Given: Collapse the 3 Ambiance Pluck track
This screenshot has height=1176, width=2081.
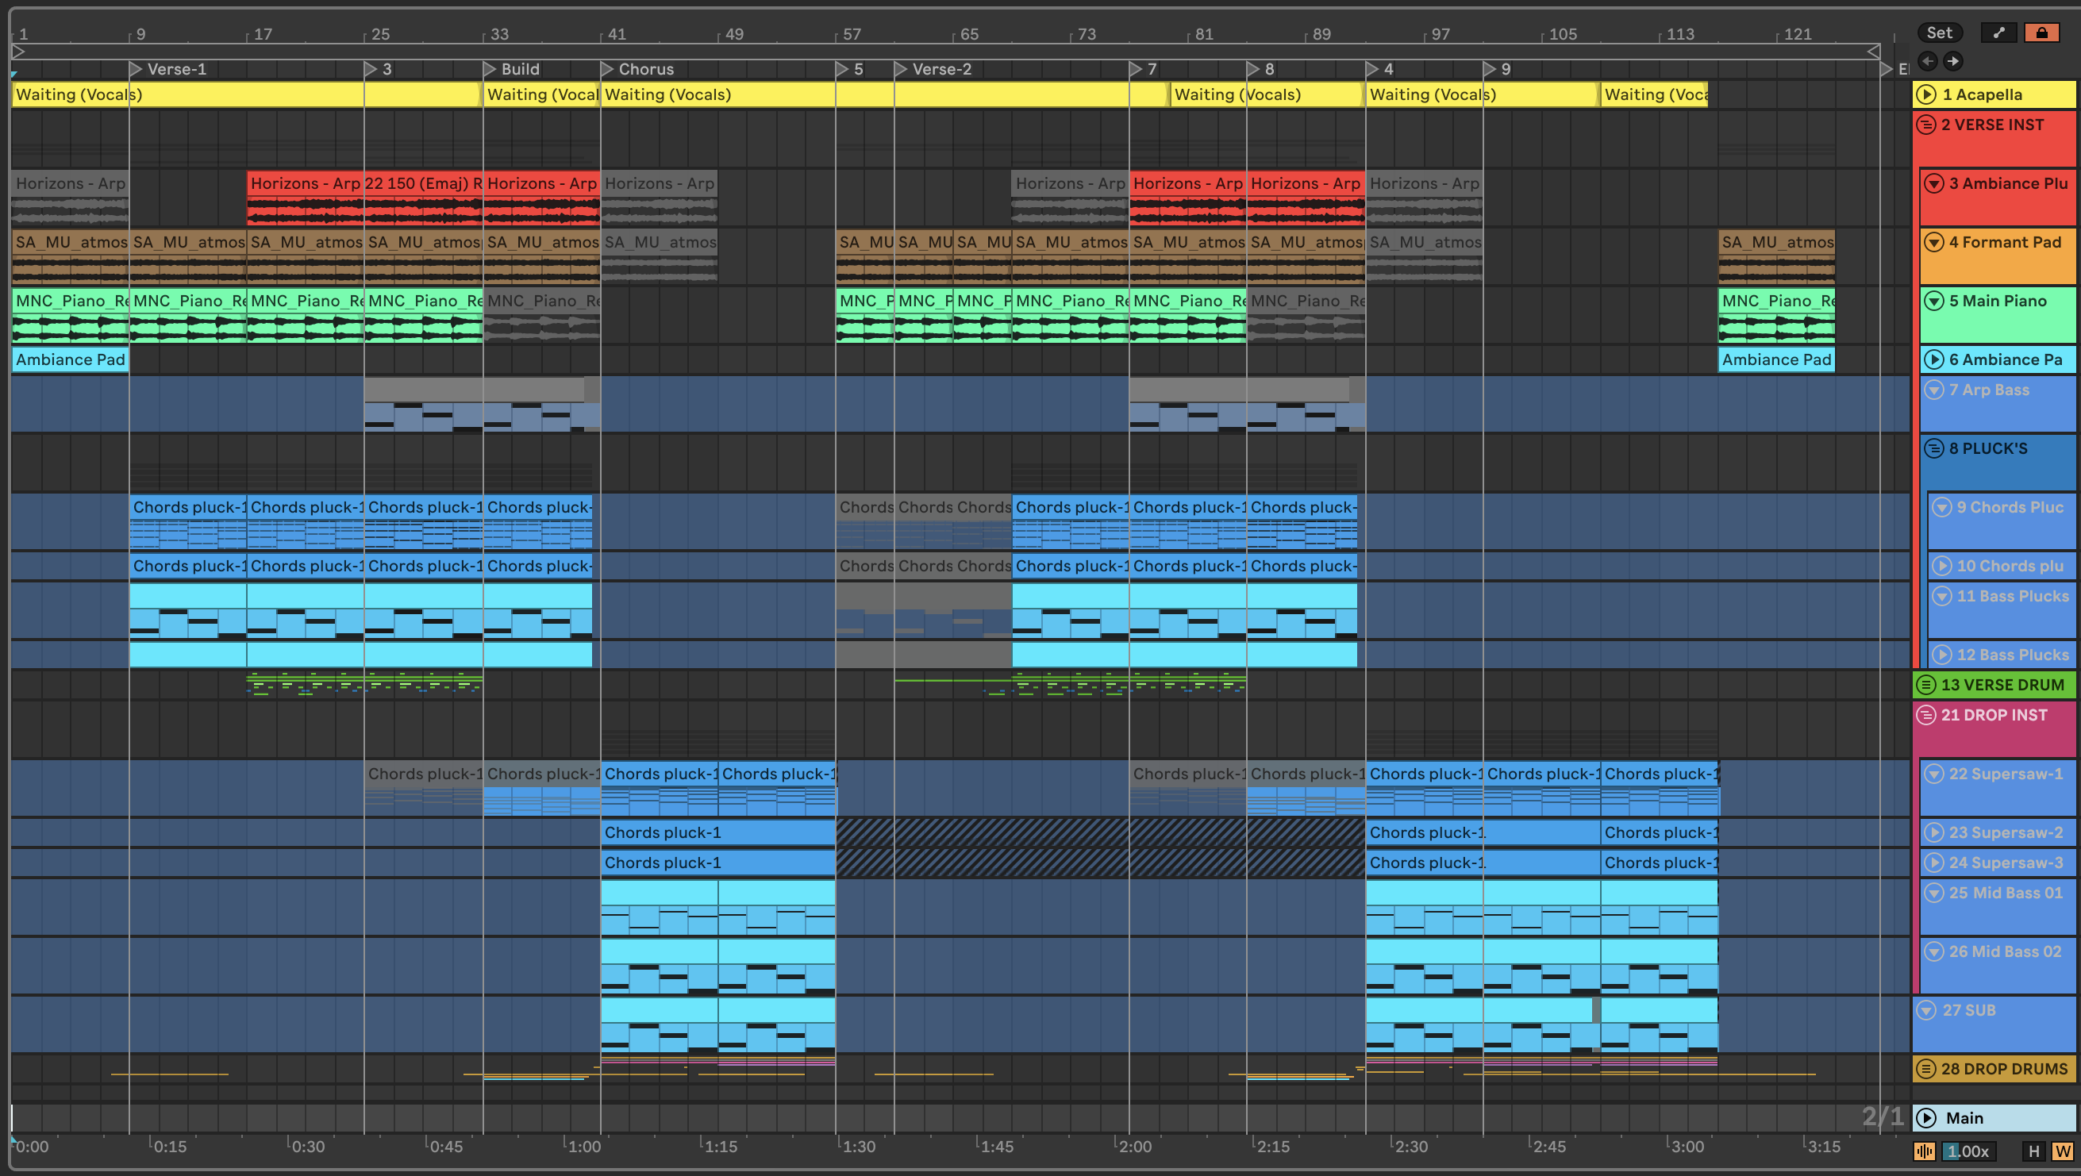Looking at the screenshot, I should coord(1934,183).
